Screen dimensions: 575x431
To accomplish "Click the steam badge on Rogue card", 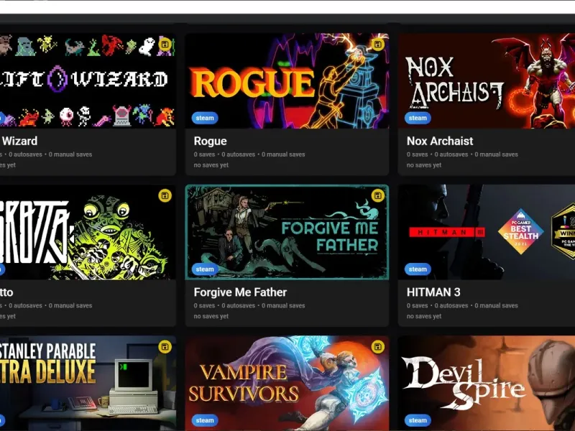I will pos(205,118).
